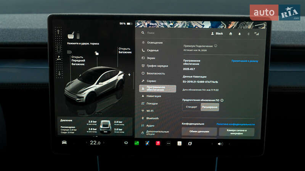This screenshot has height=171, width=305.
Task: Select Программное обеспечение menu item
Action: coord(157,89)
